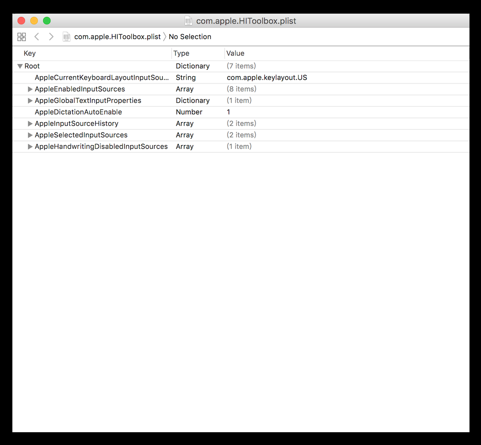Collapse the Root dictionary
The height and width of the screenshot is (445, 481).
20,66
